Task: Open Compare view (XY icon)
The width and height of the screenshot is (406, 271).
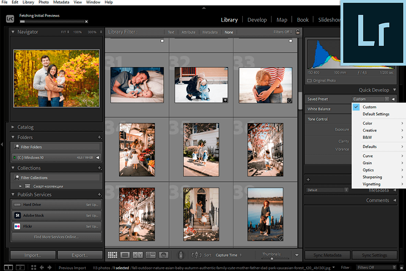Action: point(138,255)
